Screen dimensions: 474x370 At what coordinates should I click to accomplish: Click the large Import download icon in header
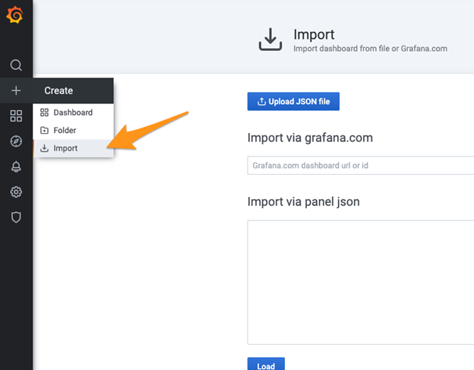[270, 40]
